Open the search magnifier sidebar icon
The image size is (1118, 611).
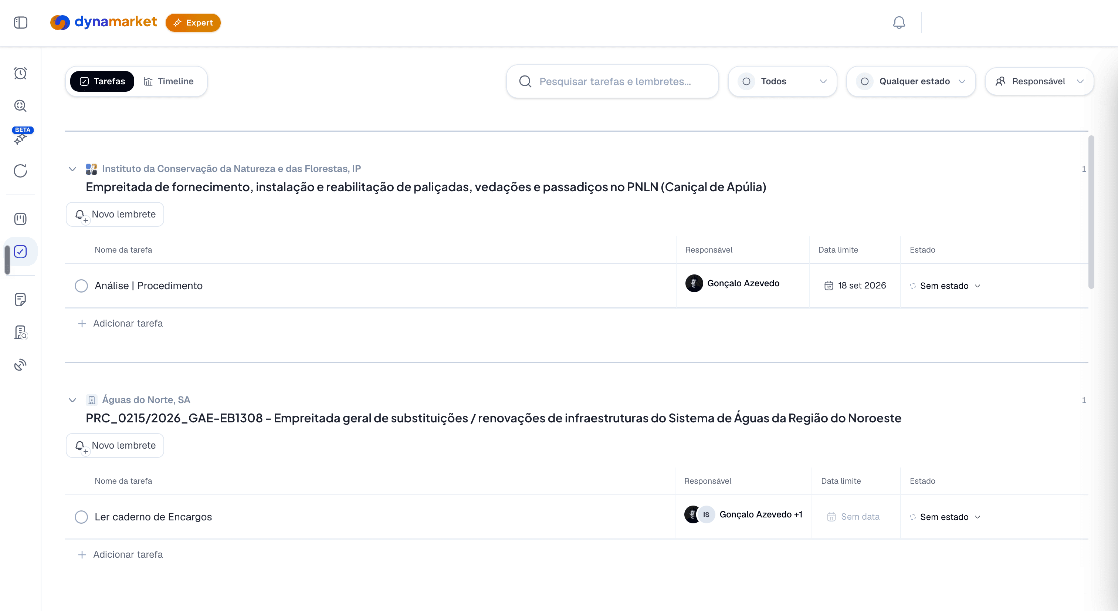[x=20, y=105]
